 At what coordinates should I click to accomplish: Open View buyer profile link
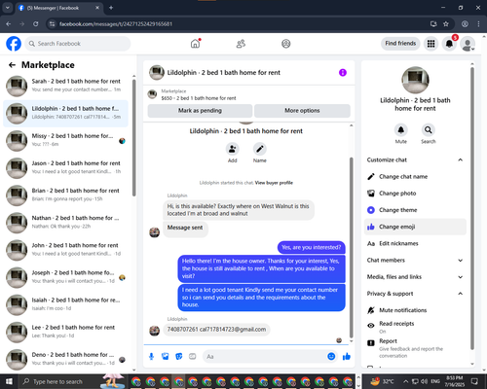coord(274,183)
